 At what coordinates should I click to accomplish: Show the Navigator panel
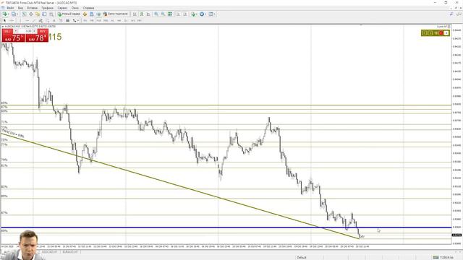pyautogui.click(x=38, y=14)
